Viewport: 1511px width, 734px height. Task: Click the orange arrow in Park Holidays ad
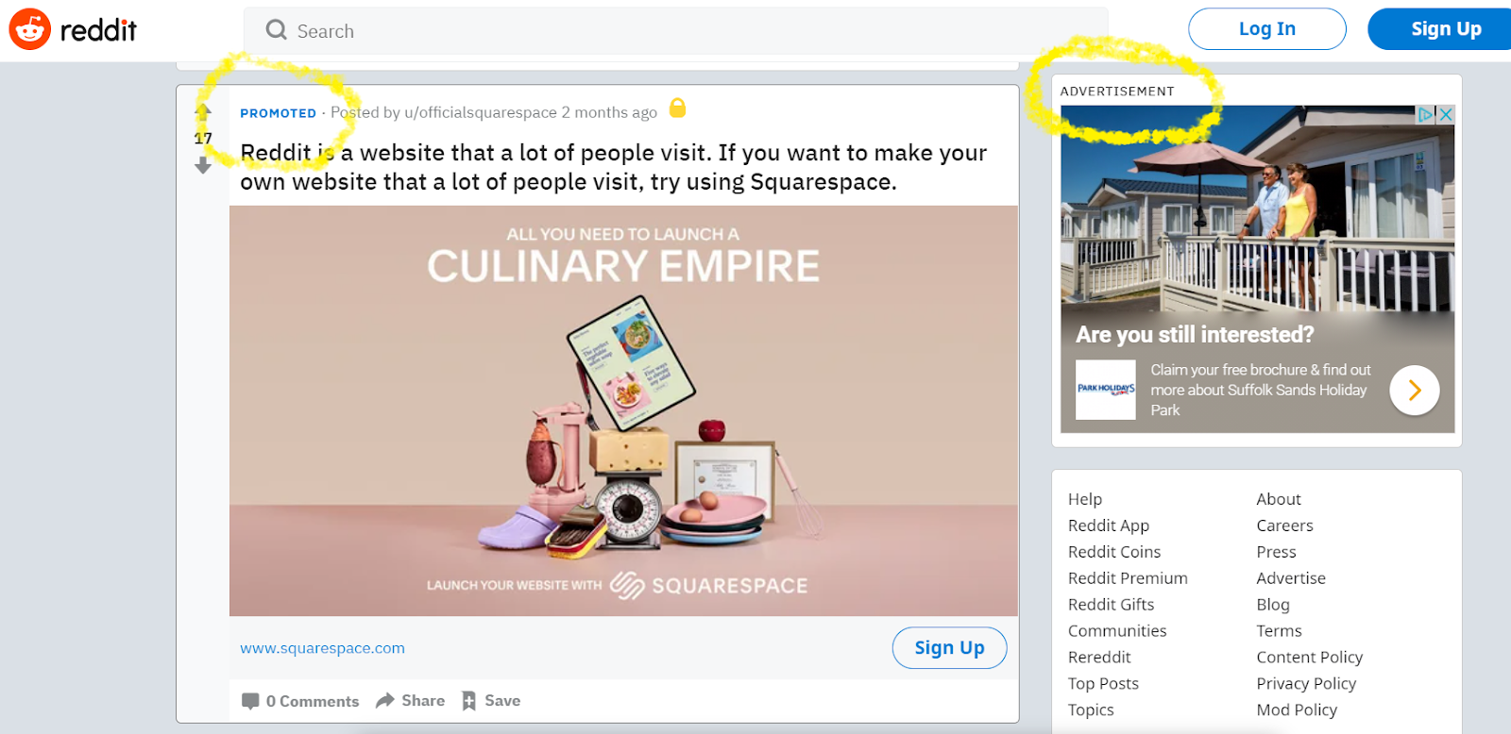tap(1415, 390)
